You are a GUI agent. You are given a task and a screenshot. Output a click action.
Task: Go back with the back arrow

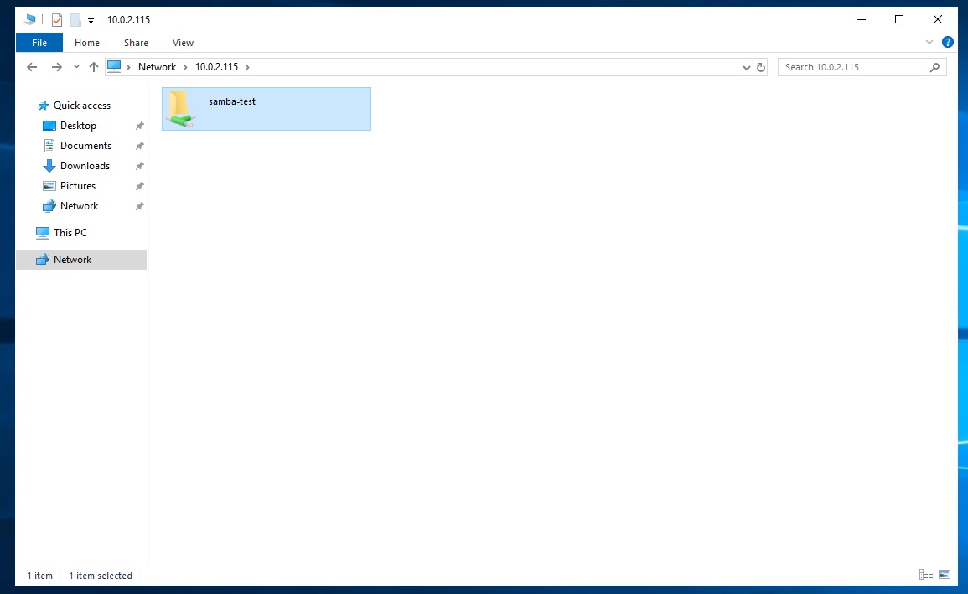point(32,67)
